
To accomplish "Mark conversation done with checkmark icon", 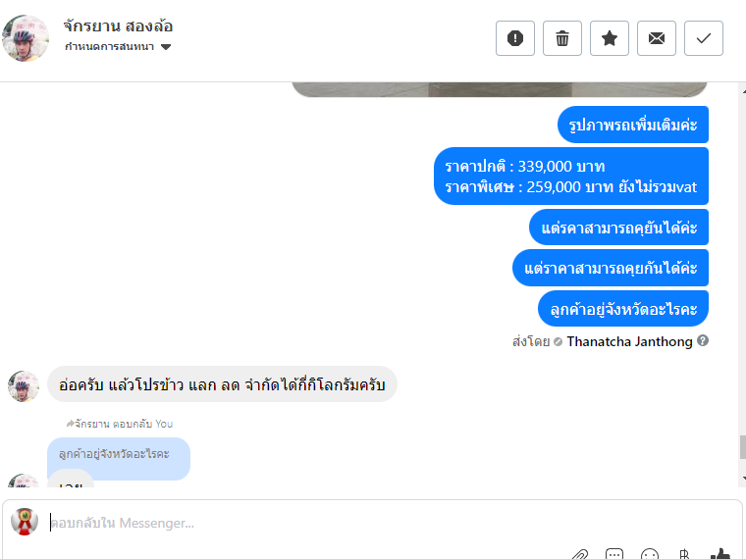I will point(703,38).
